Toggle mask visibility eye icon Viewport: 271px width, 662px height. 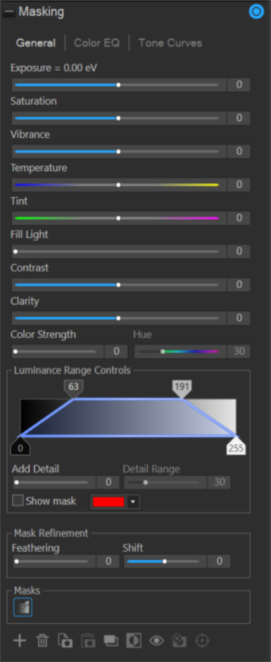click(157, 640)
